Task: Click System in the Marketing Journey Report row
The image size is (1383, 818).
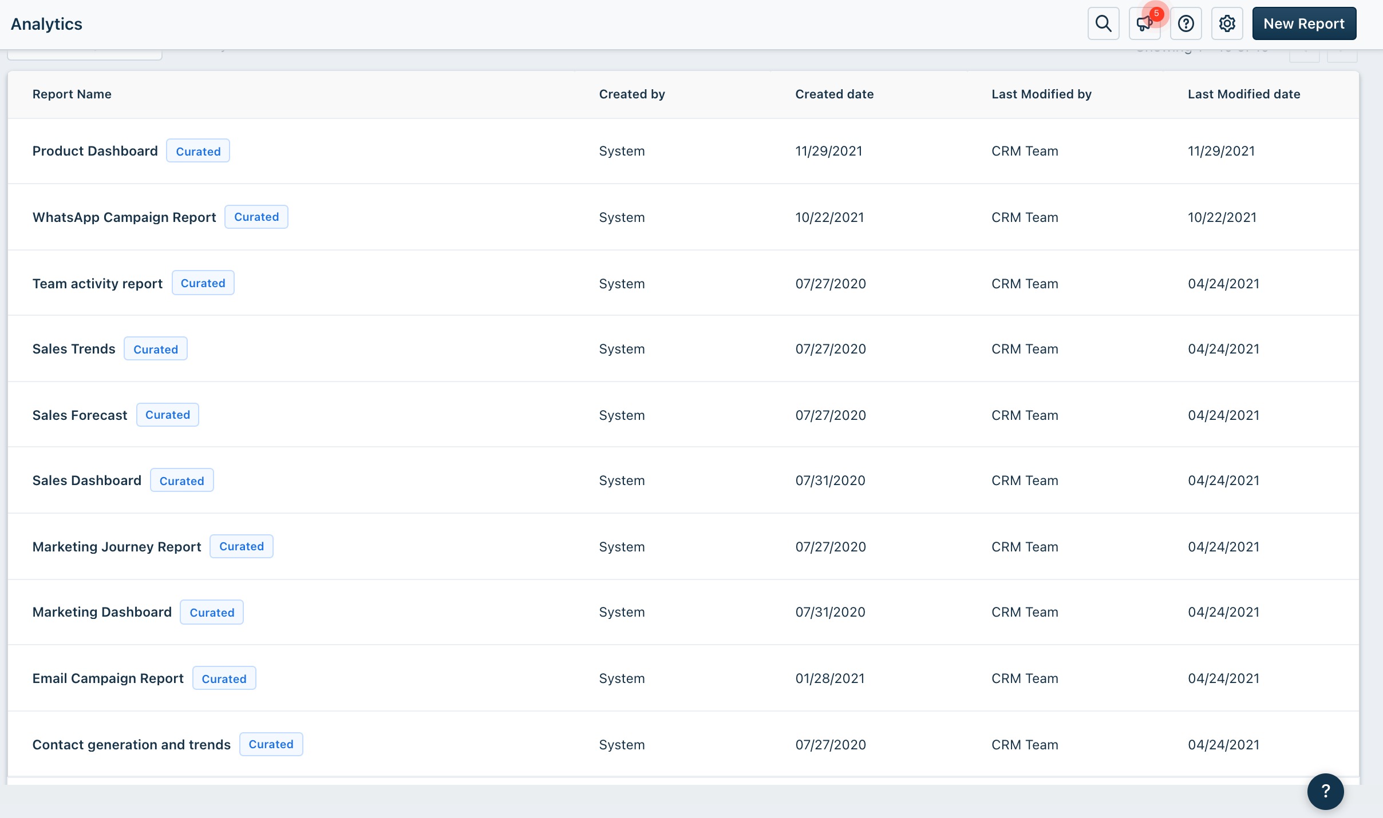Action: tap(622, 547)
